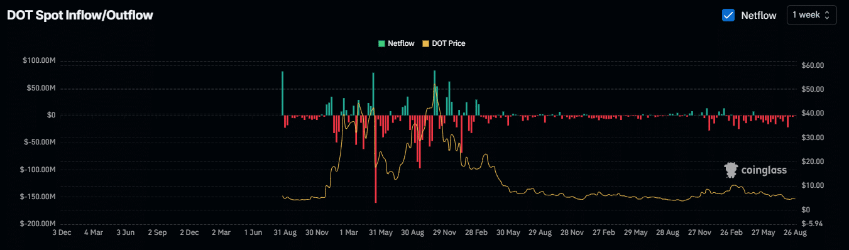Click the coinglass logo icon
This screenshot has height=250, width=849.
[x=731, y=170]
